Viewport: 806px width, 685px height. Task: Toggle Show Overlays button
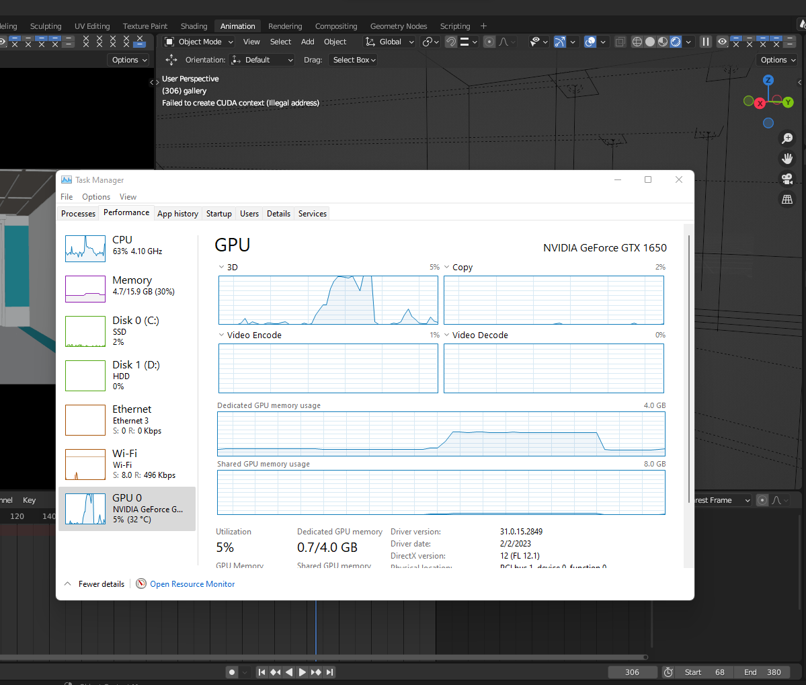pyautogui.click(x=590, y=42)
